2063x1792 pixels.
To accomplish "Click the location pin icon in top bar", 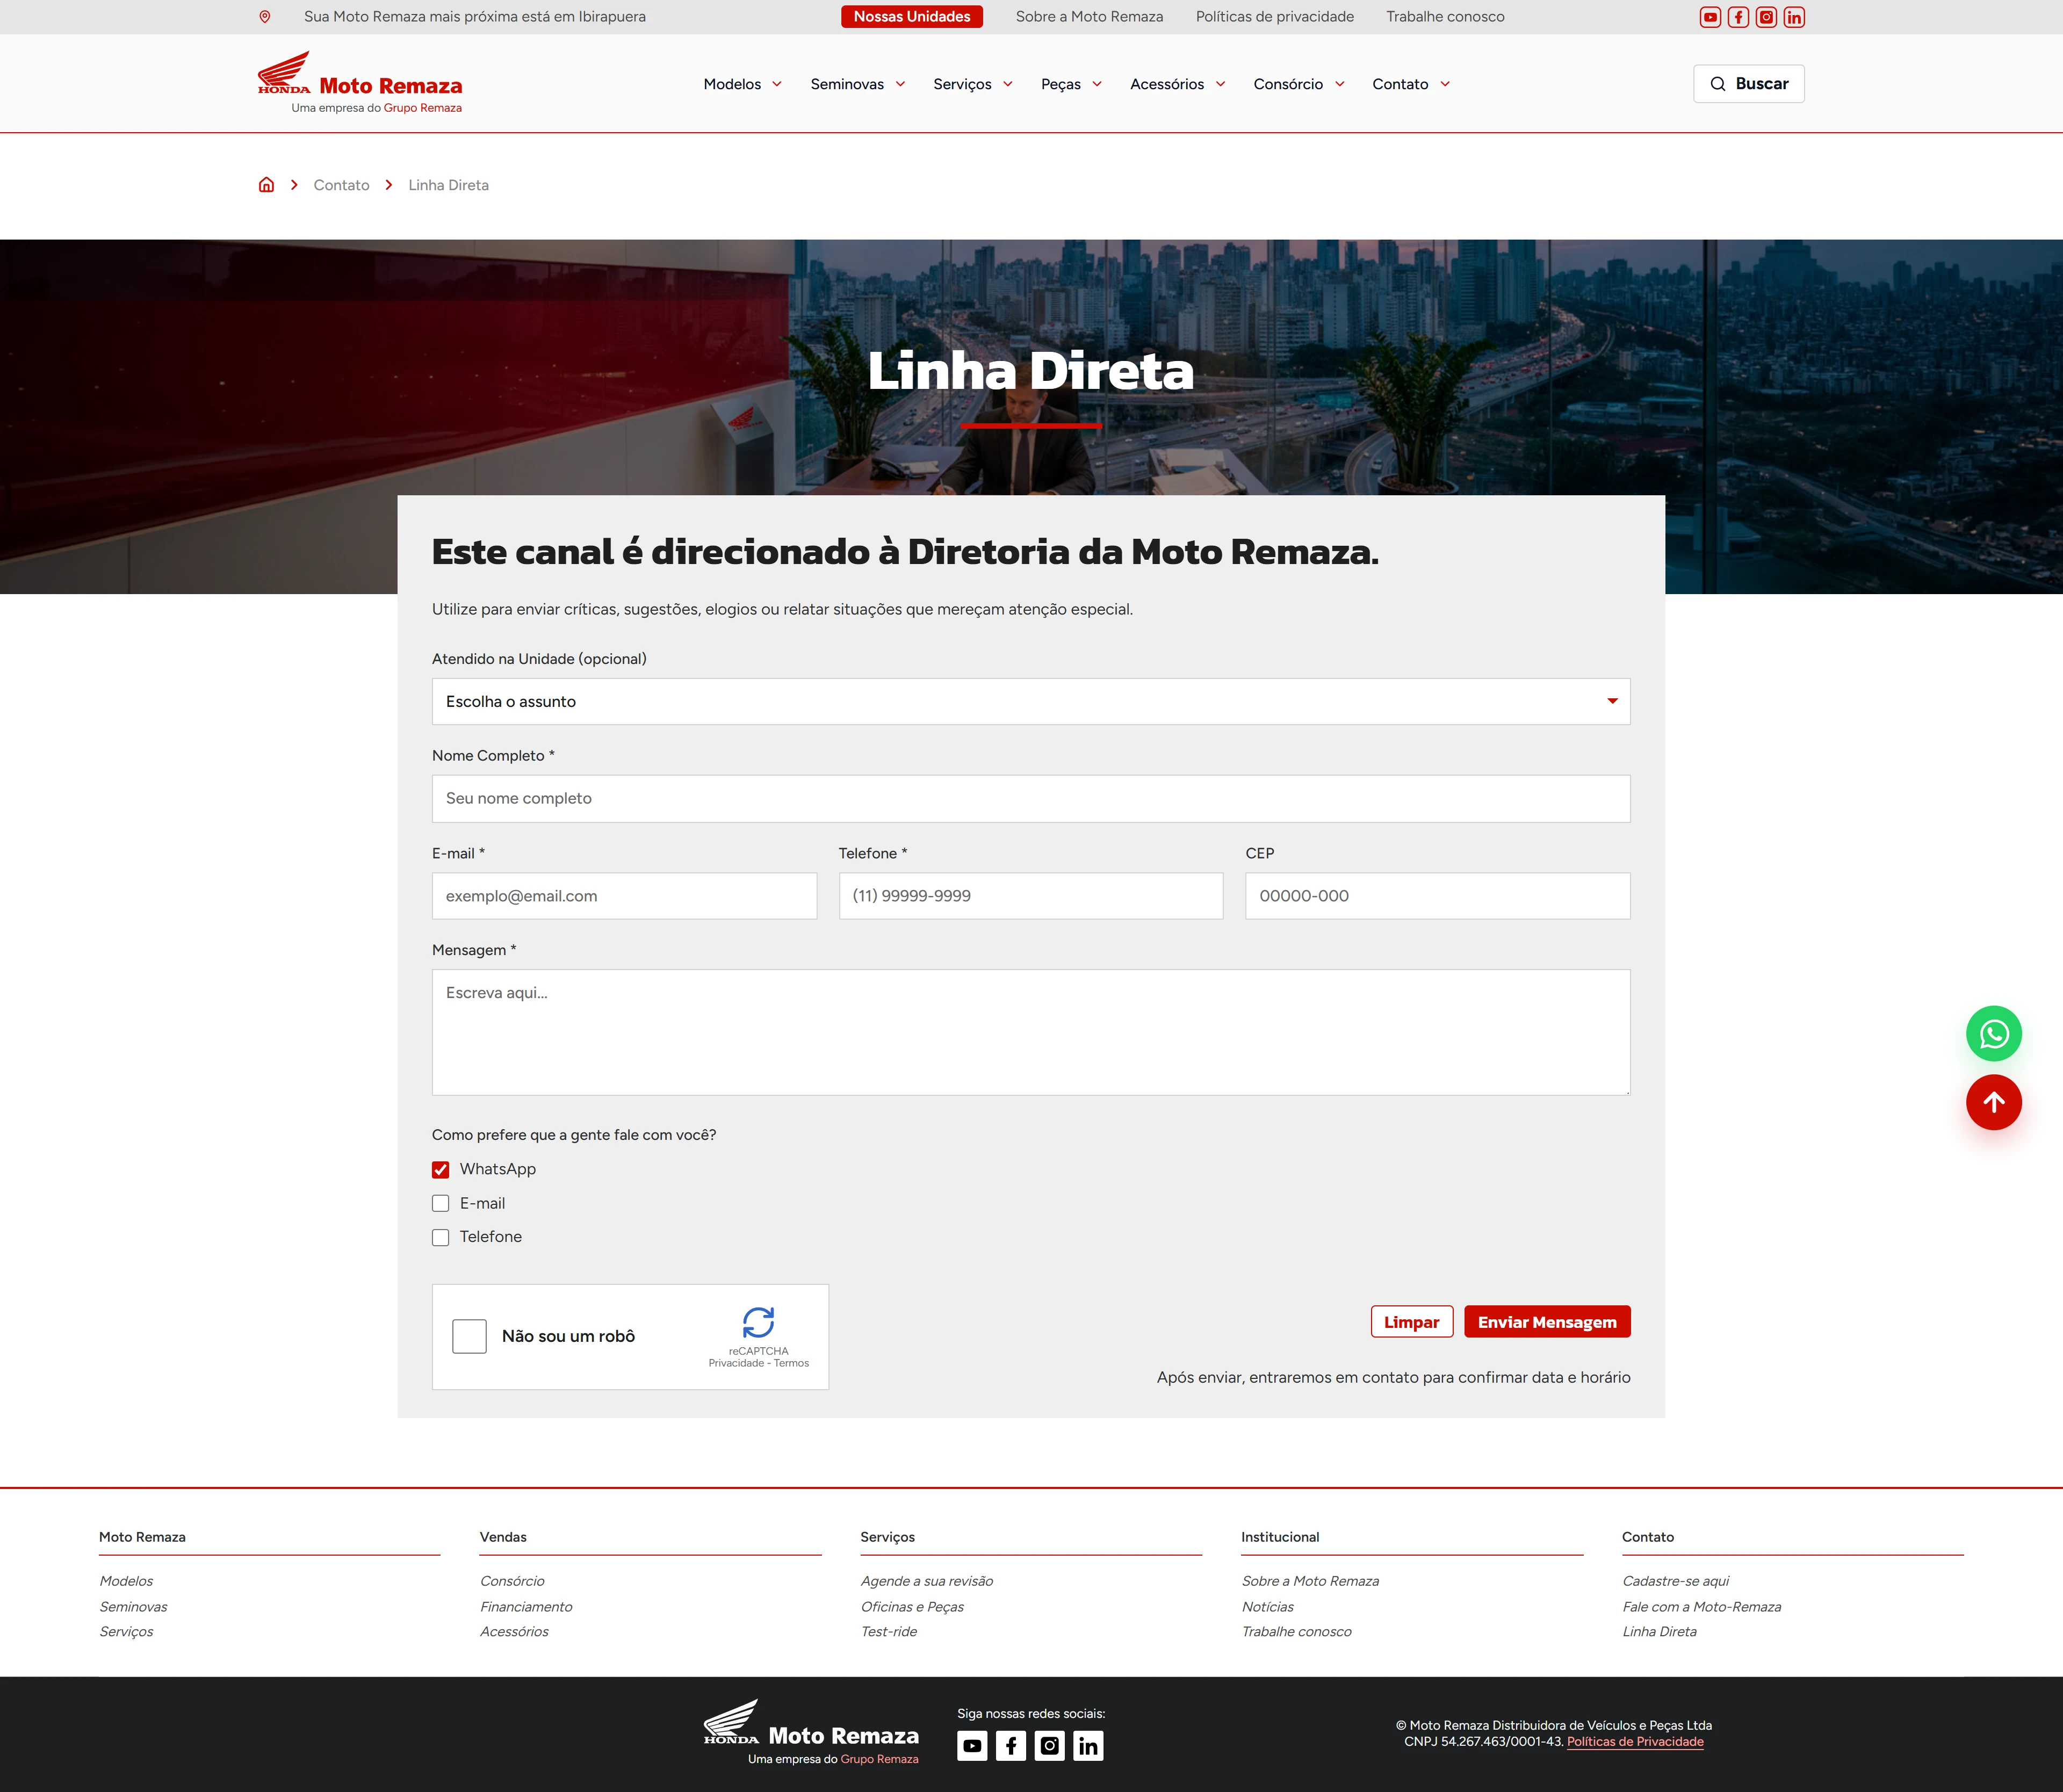I will coord(265,17).
